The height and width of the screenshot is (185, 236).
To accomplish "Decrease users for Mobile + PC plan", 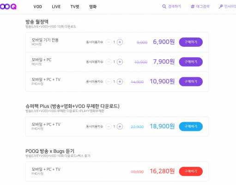I will tap(109, 62).
